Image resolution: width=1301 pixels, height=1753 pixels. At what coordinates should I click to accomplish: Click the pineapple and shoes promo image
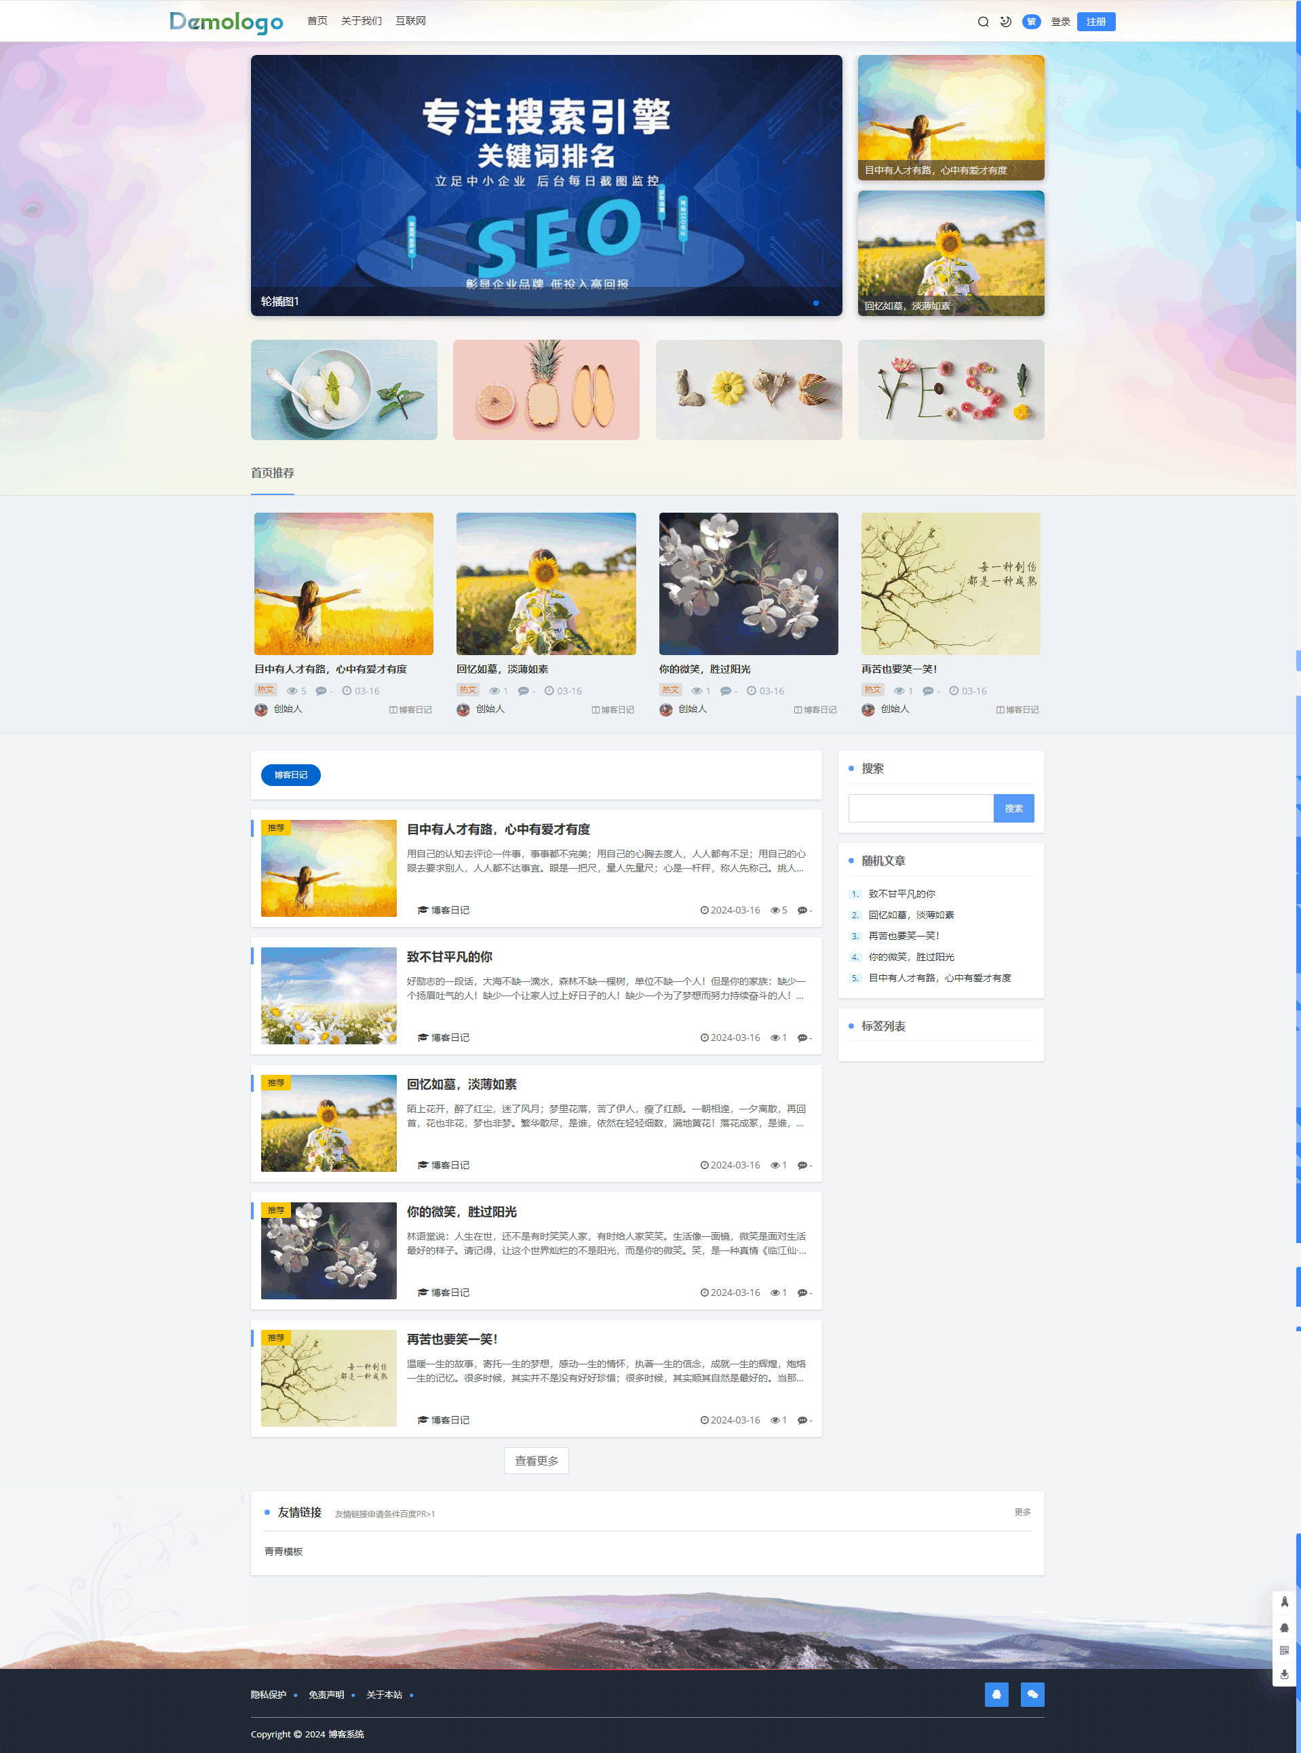(x=546, y=390)
